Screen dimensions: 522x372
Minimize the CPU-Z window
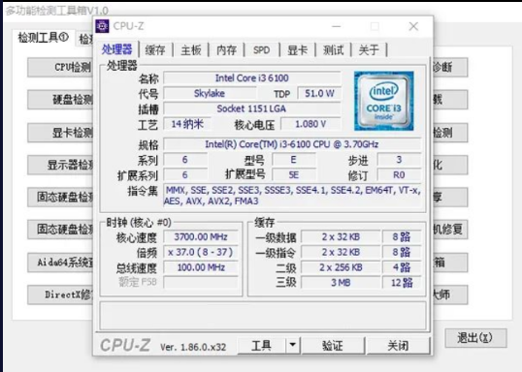(x=337, y=26)
